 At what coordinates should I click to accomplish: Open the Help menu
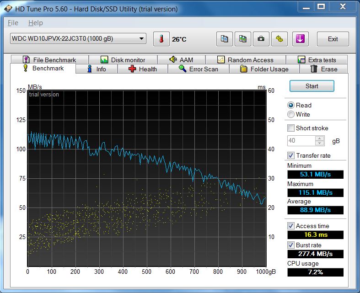tap(35, 23)
